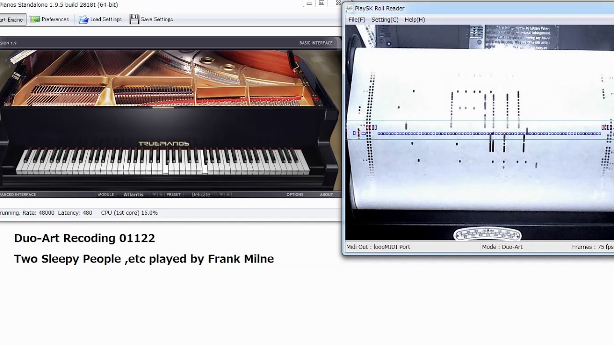This screenshot has width=614, height=345.
Task: Click the tempo scale gauge below the roll
Action: [x=487, y=234]
